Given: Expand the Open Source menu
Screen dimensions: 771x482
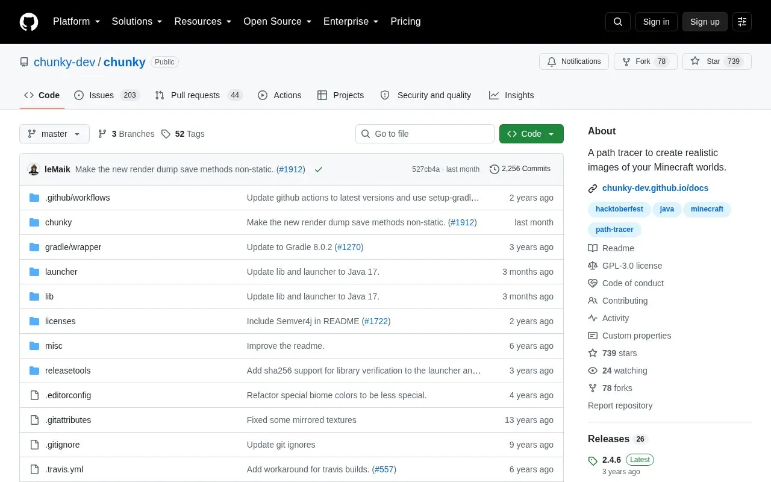Looking at the screenshot, I should click(x=277, y=22).
